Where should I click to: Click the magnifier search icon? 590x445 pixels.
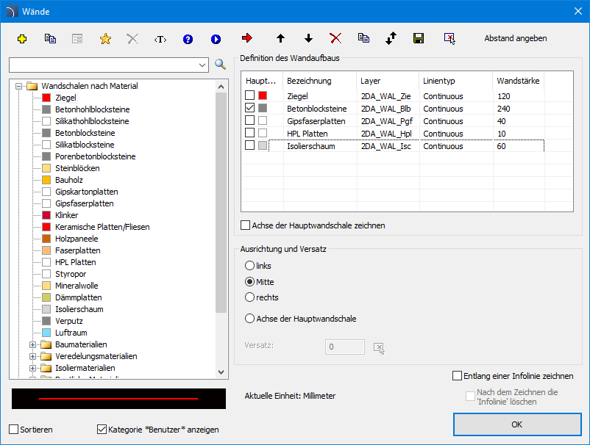tap(220, 65)
